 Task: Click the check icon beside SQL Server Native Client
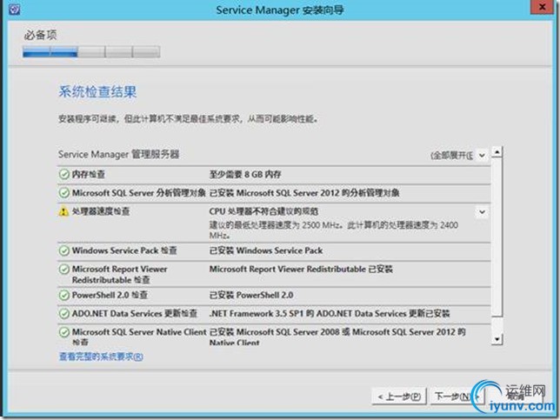point(64,332)
